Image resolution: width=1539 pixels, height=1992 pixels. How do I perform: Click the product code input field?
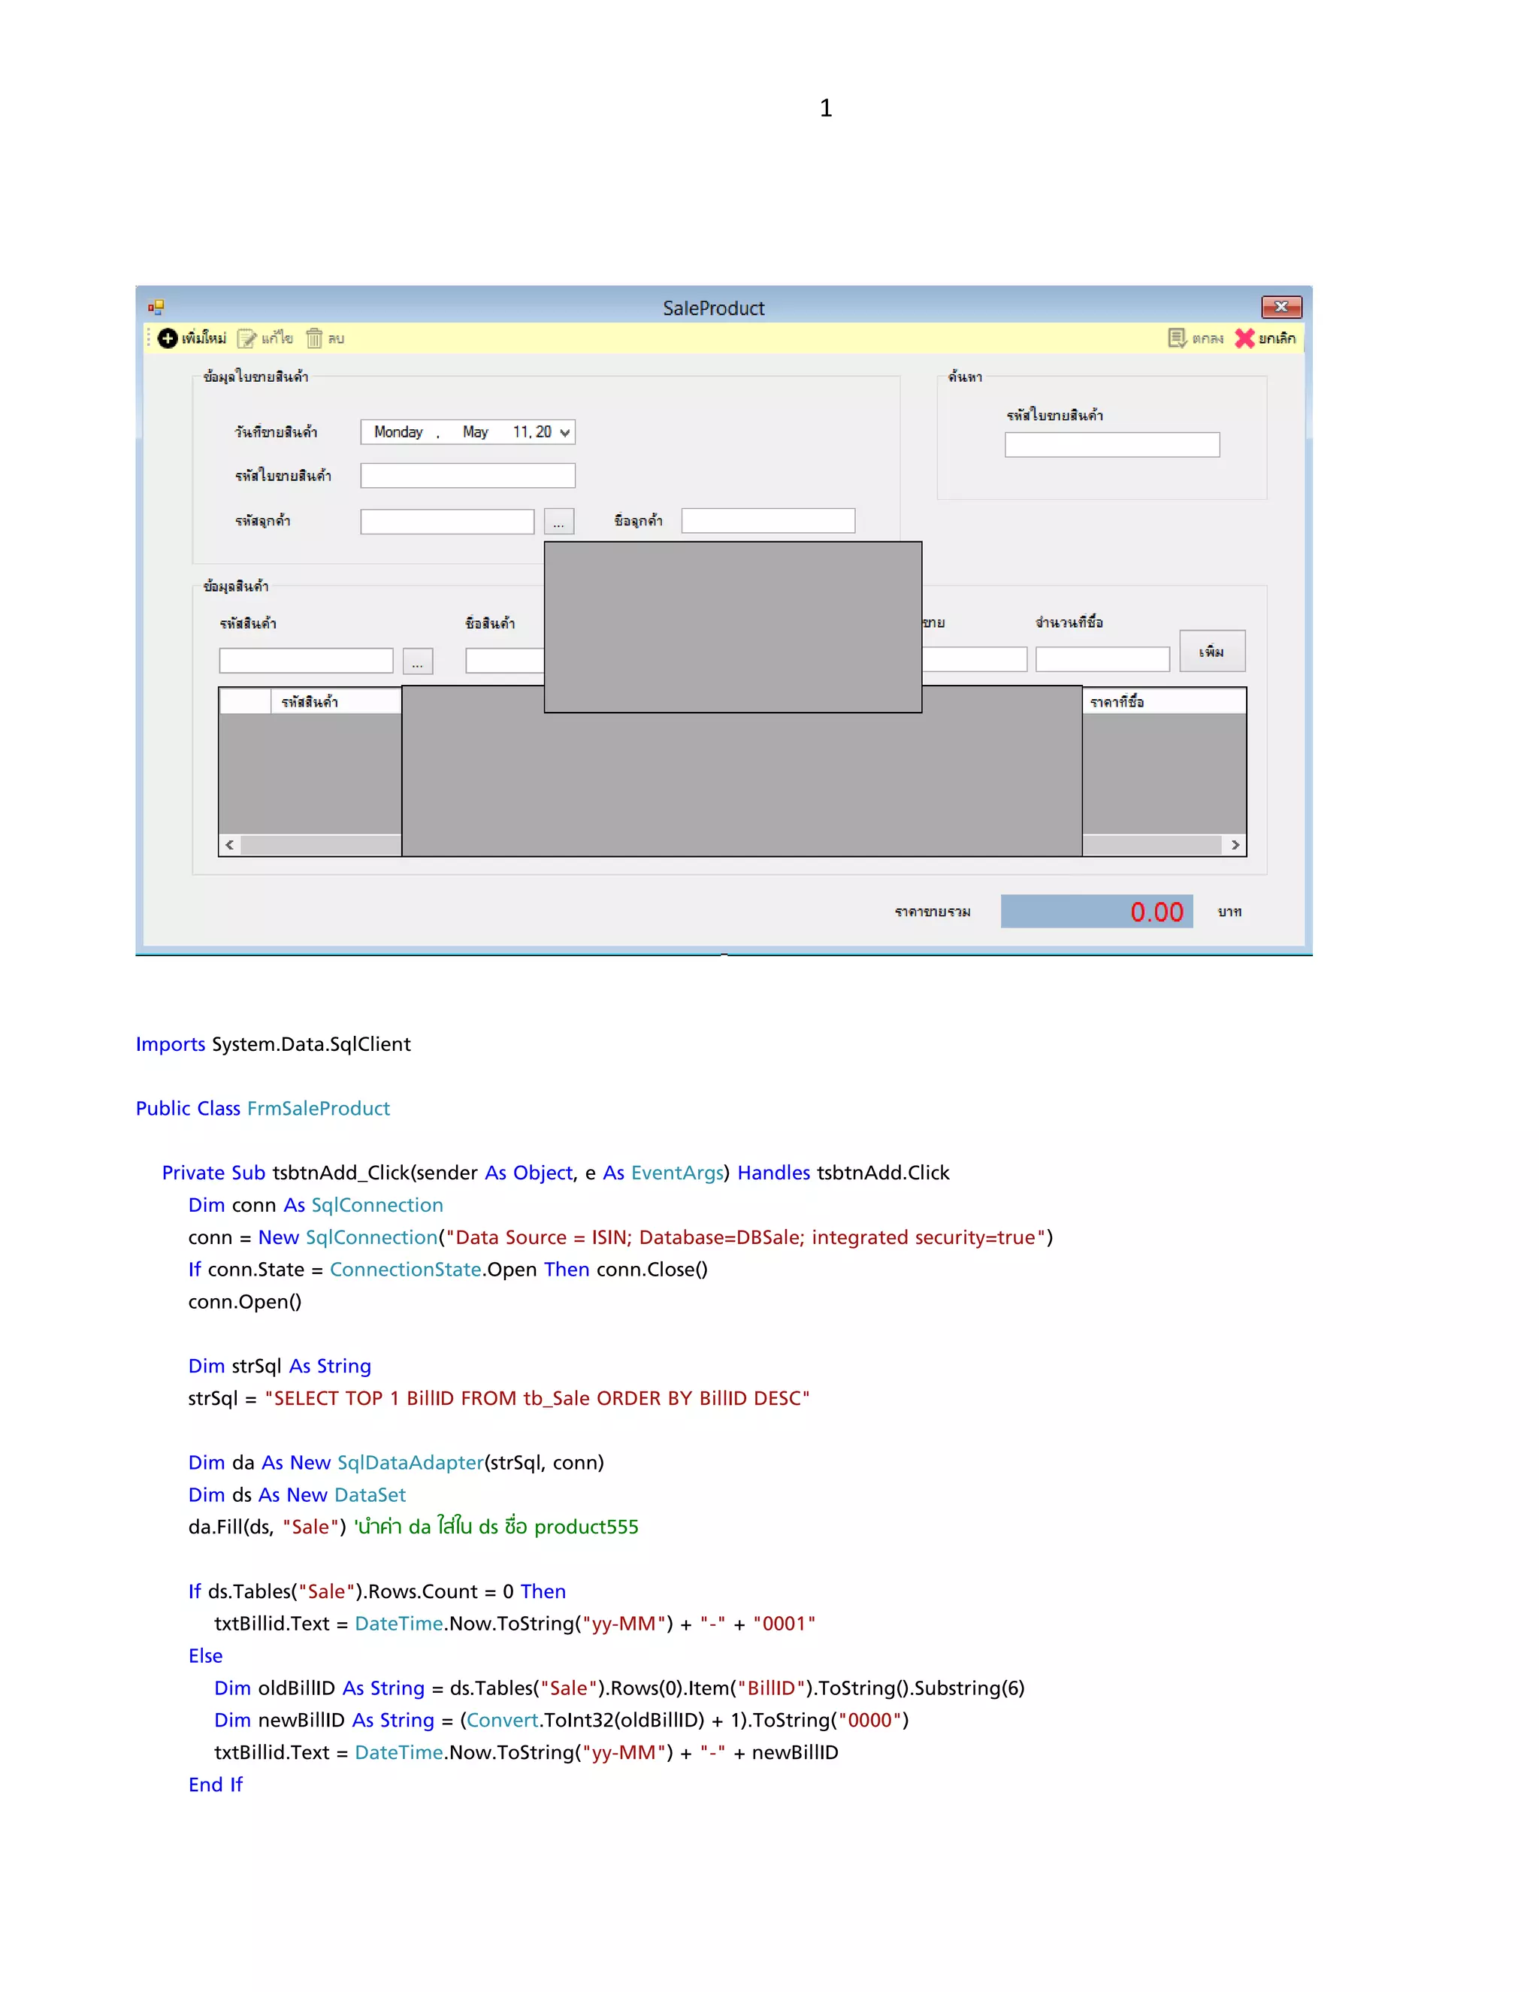(x=305, y=661)
